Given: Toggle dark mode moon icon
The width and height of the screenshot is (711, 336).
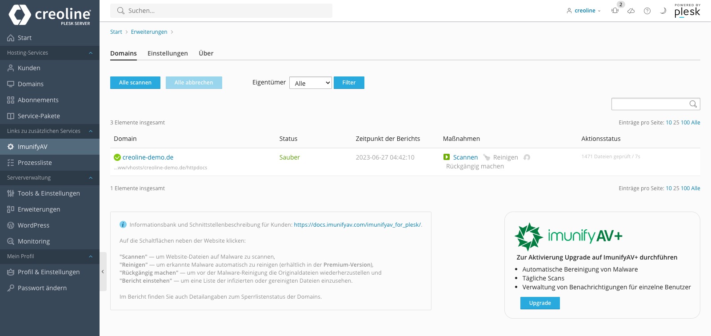Looking at the screenshot, I should coord(663,11).
